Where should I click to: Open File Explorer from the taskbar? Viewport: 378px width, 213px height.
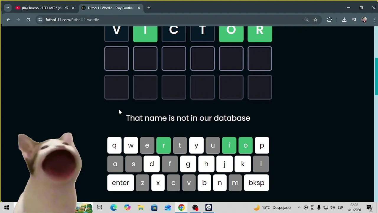click(141, 207)
